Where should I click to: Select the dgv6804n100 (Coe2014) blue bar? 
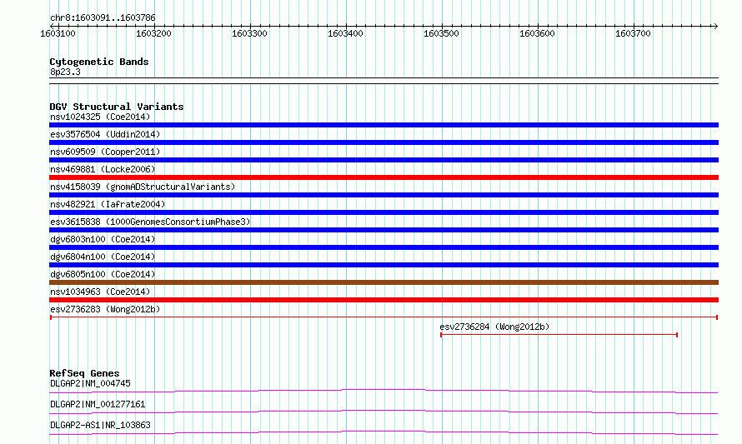[384, 265]
